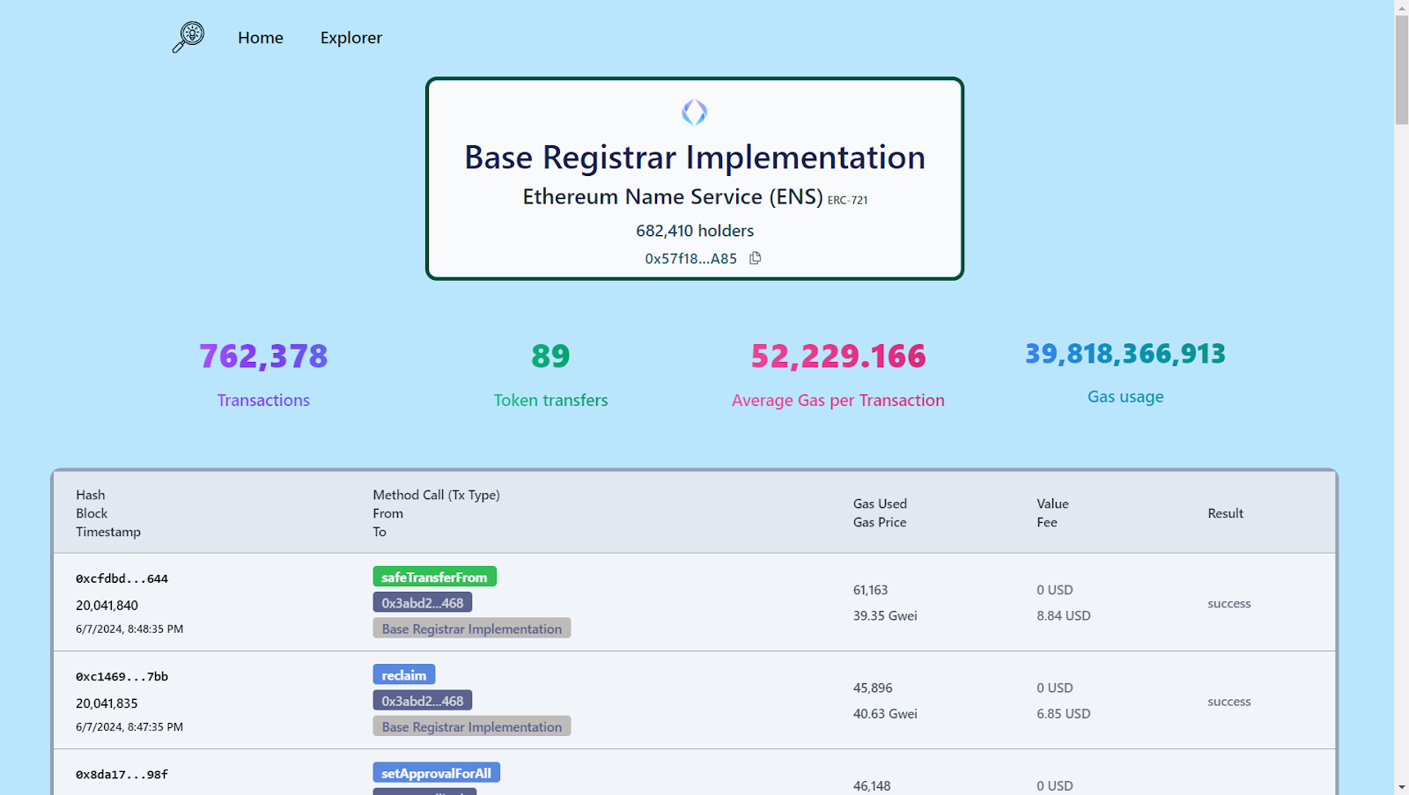Open block 20,041,835
Viewport: 1409px width, 795px height.
107,703
